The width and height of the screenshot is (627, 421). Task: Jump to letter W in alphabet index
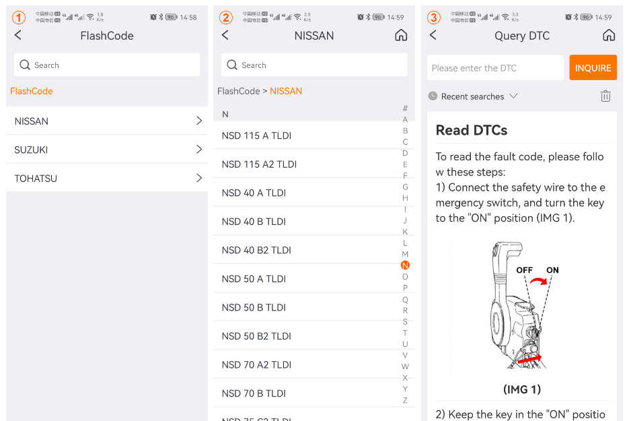point(405,366)
